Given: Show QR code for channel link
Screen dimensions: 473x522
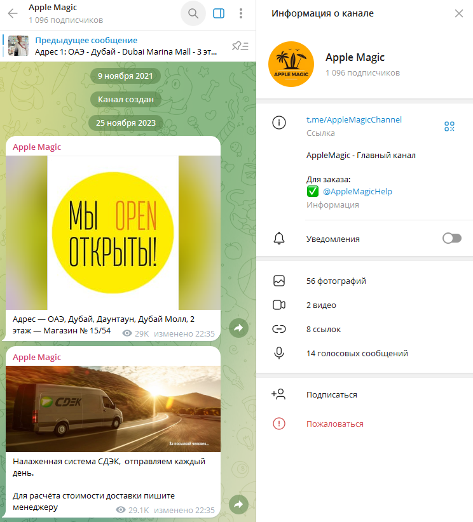Looking at the screenshot, I should (449, 126).
